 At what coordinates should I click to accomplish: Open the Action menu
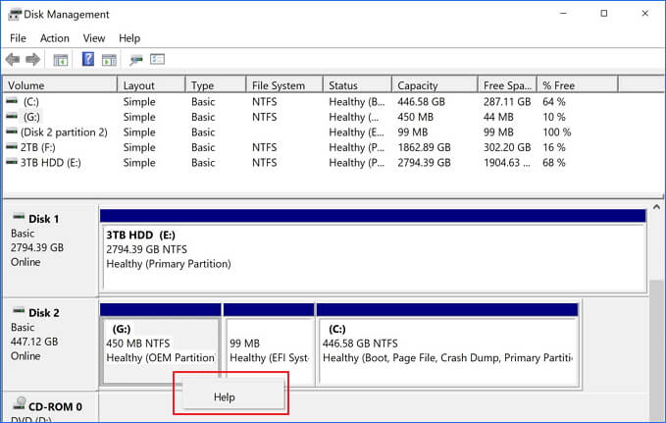54,38
